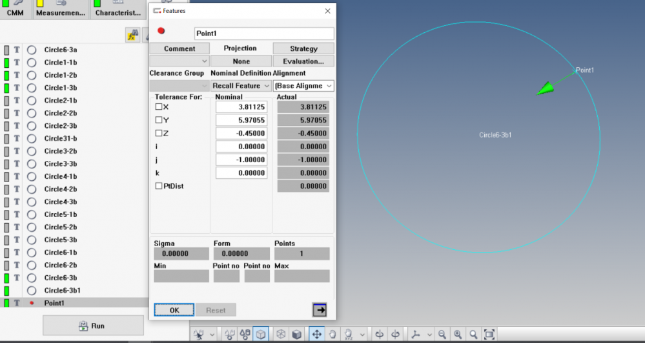645x343 pixels.
Task: Select the pan (four-arrow move) tool
Action: [316, 334]
